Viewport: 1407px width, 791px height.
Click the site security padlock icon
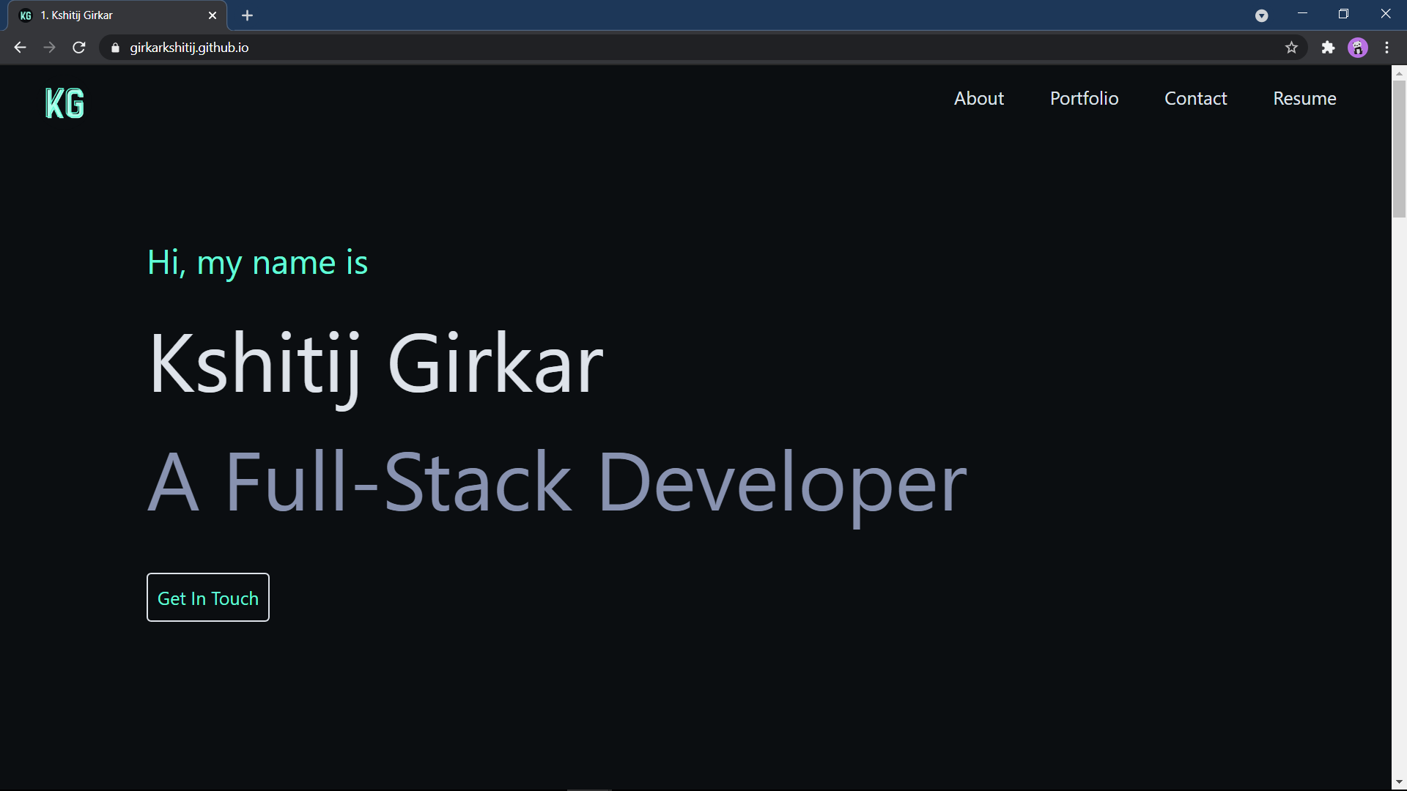(115, 47)
